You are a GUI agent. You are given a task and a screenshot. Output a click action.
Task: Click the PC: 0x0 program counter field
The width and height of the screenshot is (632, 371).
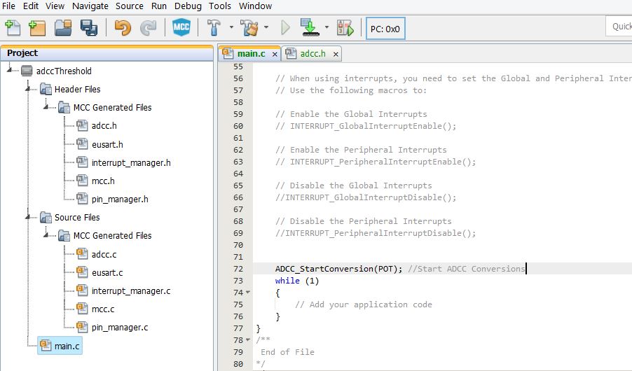(385, 29)
